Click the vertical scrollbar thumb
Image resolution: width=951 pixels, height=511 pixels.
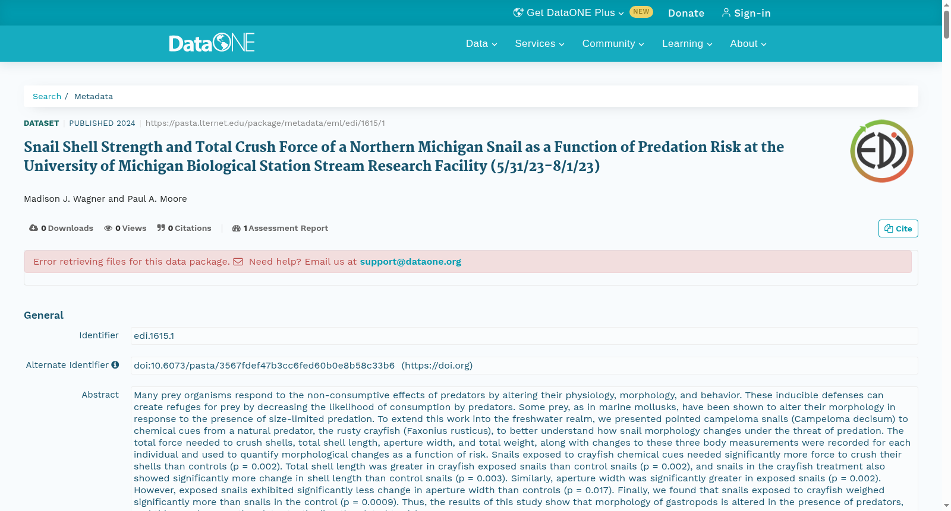click(946, 24)
